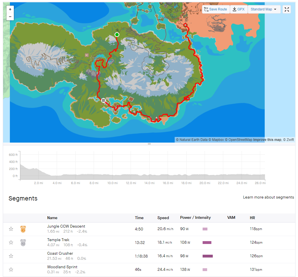
Task: Click the Name column header
Action: click(x=52, y=218)
